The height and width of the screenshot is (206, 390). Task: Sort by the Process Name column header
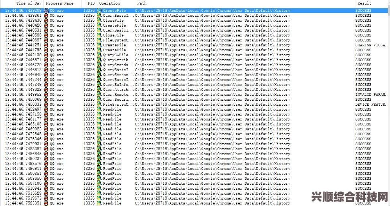click(x=63, y=3)
